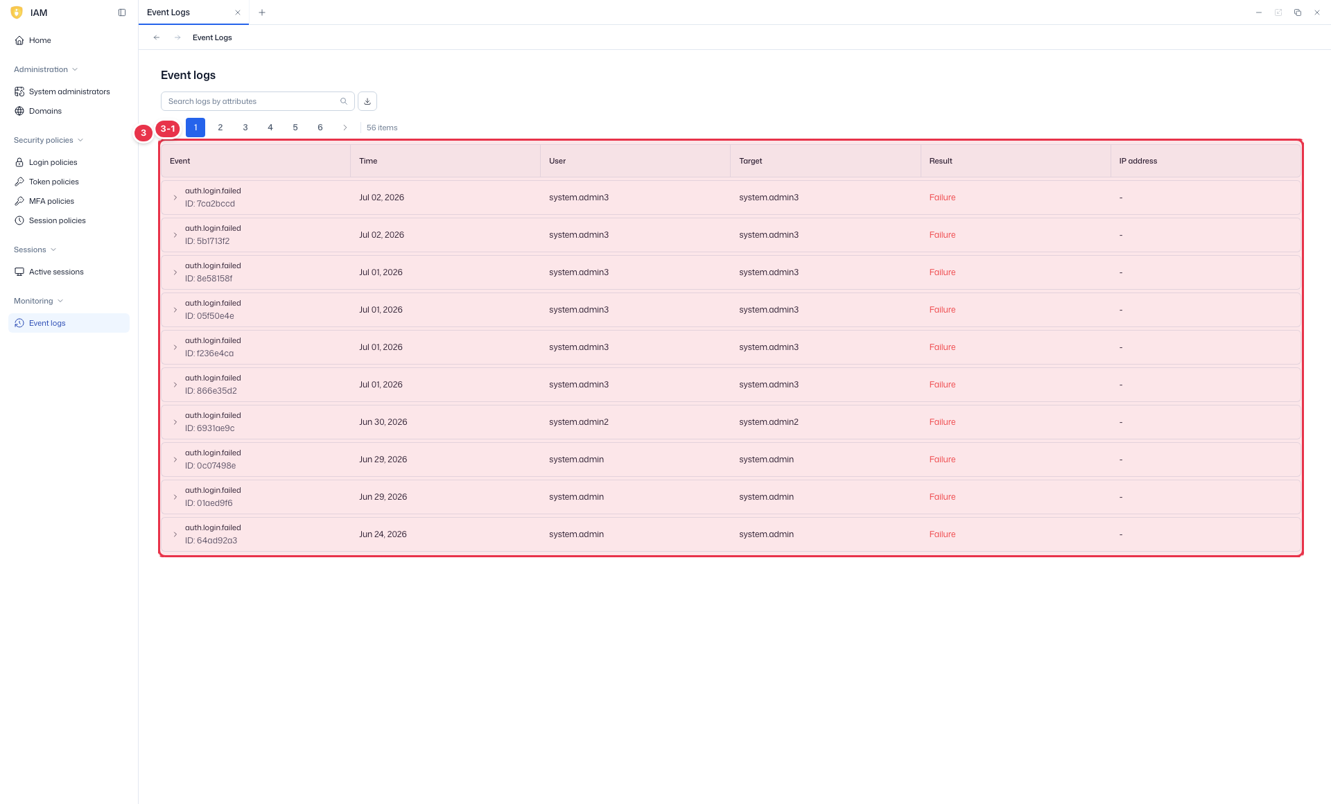This screenshot has width=1331, height=804.
Task: Download logs with the export icon
Action: tap(367, 101)
